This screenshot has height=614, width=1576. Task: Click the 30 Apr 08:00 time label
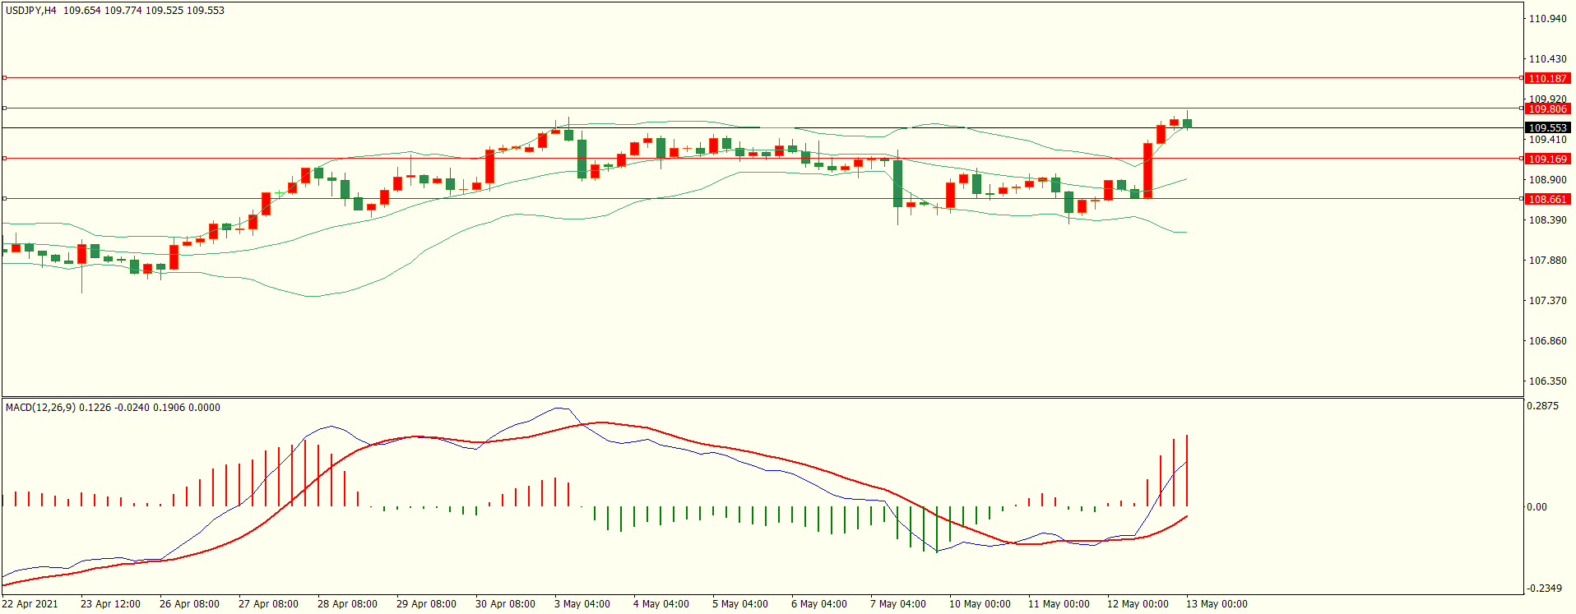tap(505, 604)
